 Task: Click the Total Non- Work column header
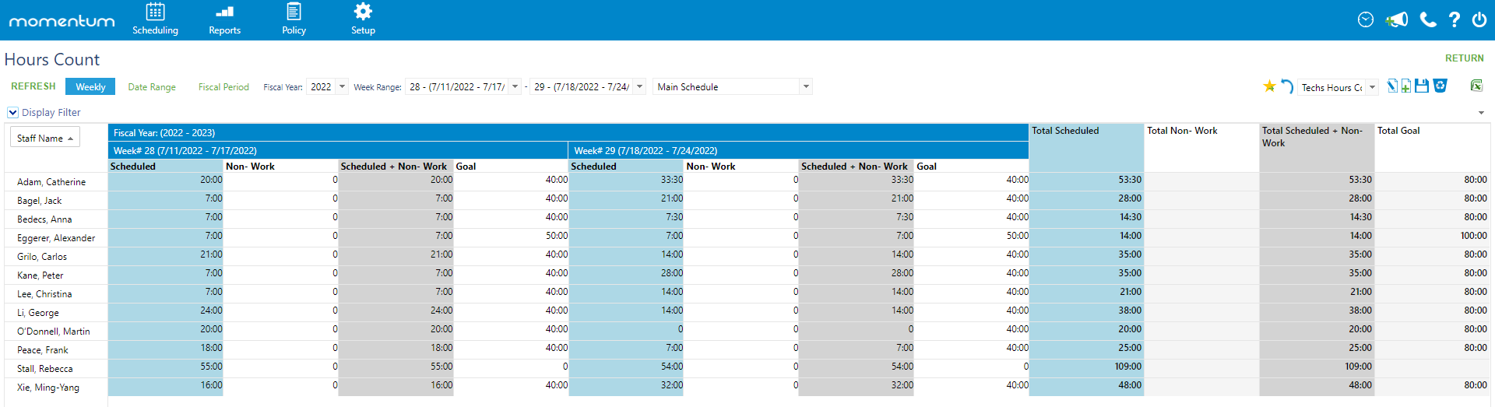1201,147
